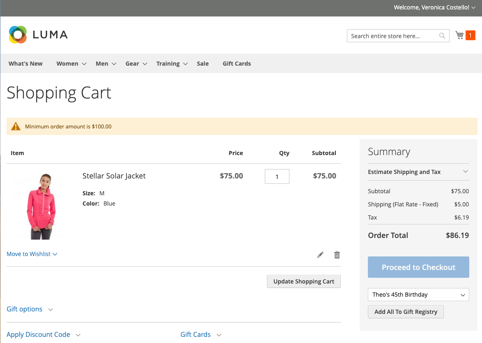Viewport: 482px width, 343px height.
Task: Click the cart item counter badge
Action: (471, 35)
